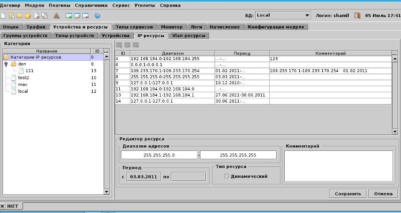Viewport: 401px width, 213px height.
Task: Collapse the den category tree node
Action: click(x=6, y=64)
